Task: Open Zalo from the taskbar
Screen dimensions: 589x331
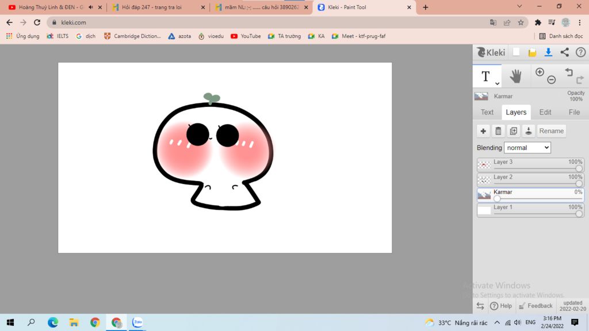Action: pos(137,322)
